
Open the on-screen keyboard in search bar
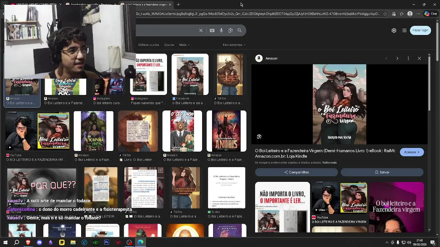(212, 31)
